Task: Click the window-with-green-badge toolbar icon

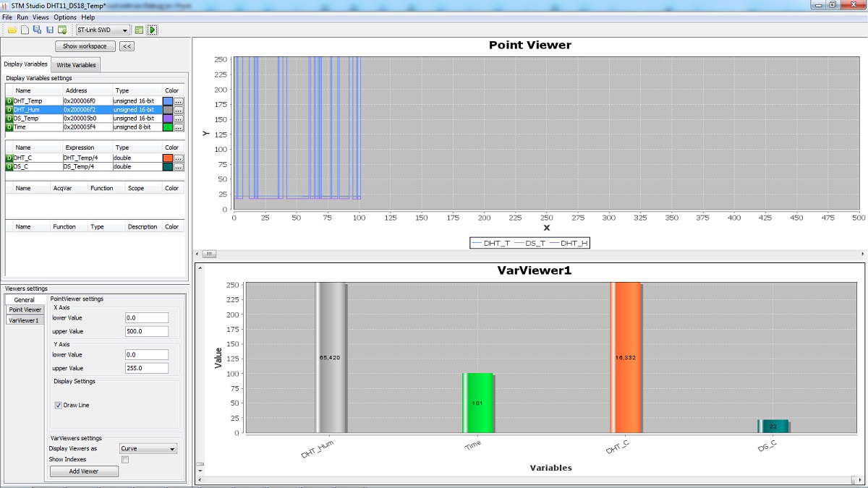Action: [62, 30]
